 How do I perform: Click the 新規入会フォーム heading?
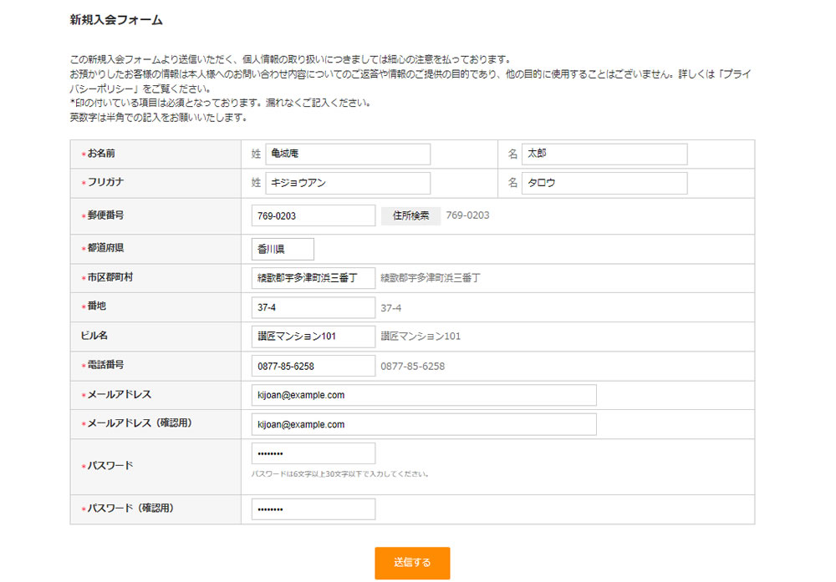pos(116,20)
